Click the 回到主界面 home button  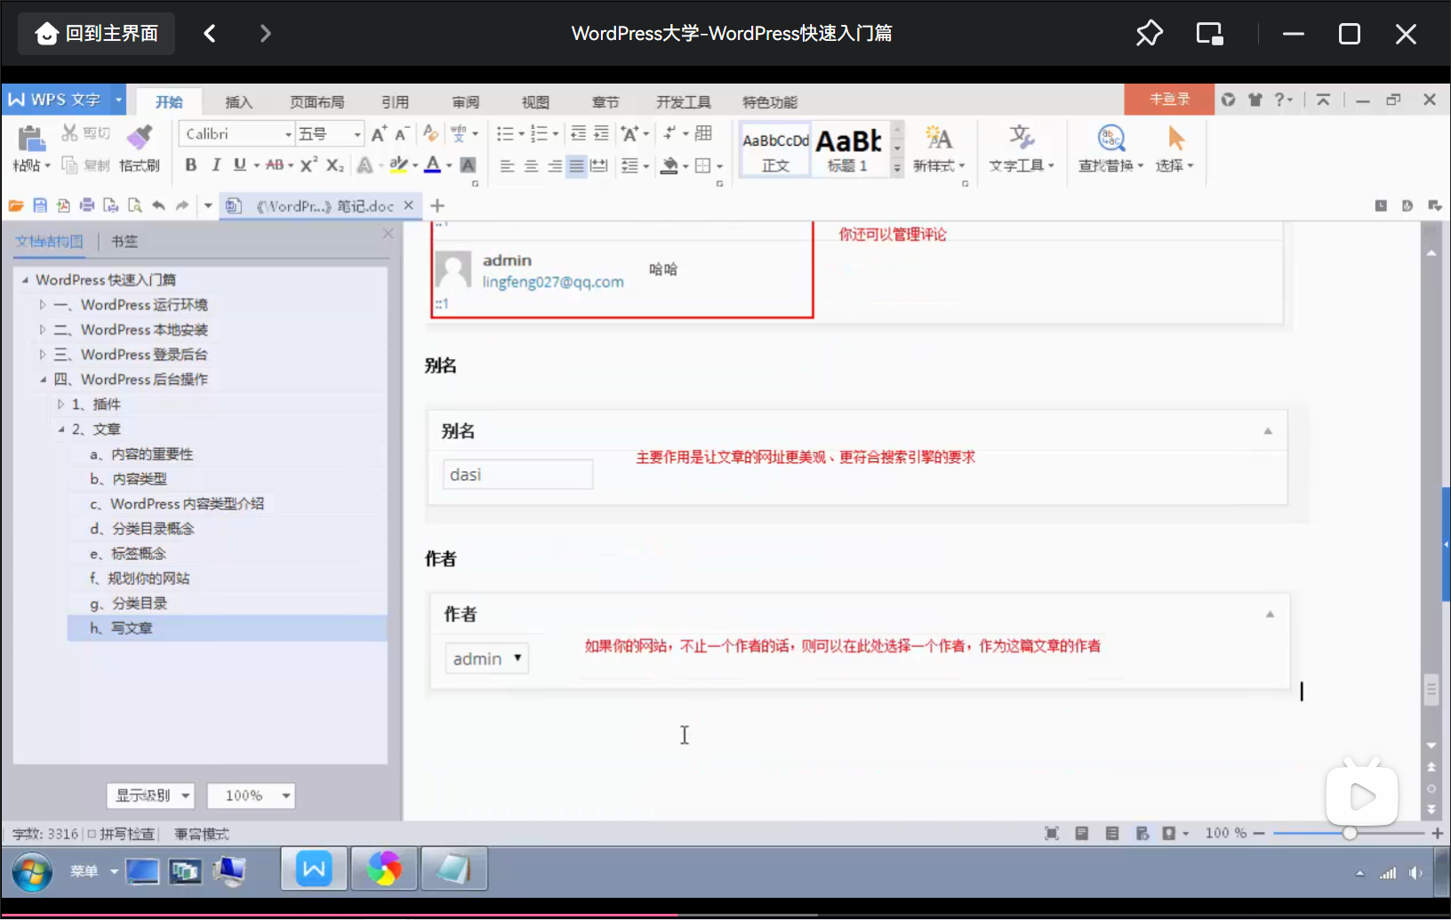coord(97,34)
